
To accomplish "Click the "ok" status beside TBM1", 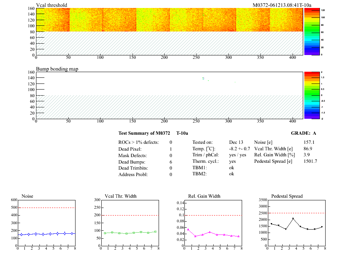I will coord(231,168).
